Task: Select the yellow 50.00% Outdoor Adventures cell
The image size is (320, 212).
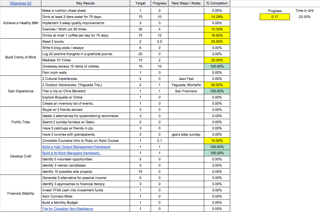Action: [x=217, y=85]
